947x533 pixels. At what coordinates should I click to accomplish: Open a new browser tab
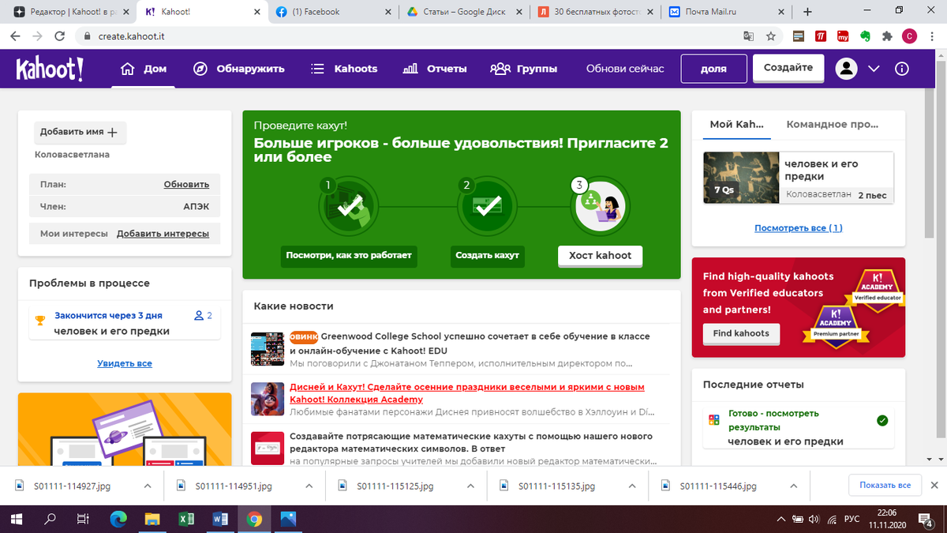(x=807, y=12)
